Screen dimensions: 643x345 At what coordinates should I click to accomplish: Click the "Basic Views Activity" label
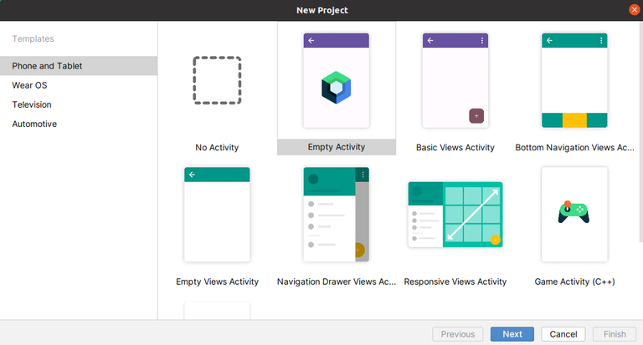pyautogui.click(x=455, y=147)
